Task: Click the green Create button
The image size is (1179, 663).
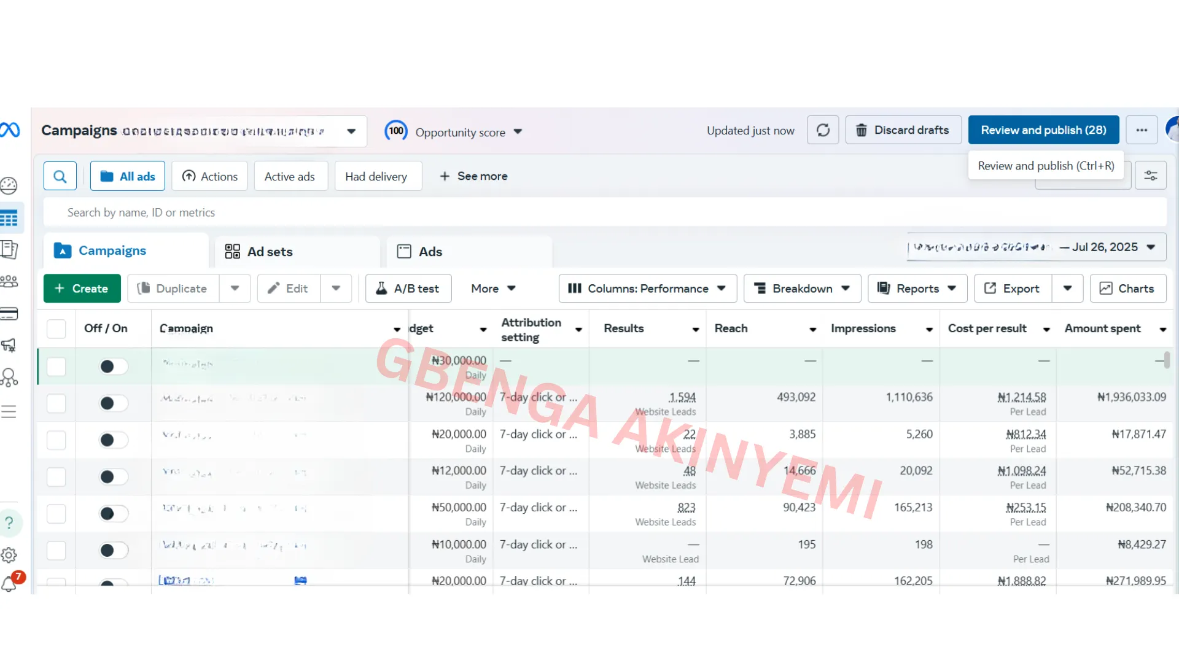Action: [82, 289]
